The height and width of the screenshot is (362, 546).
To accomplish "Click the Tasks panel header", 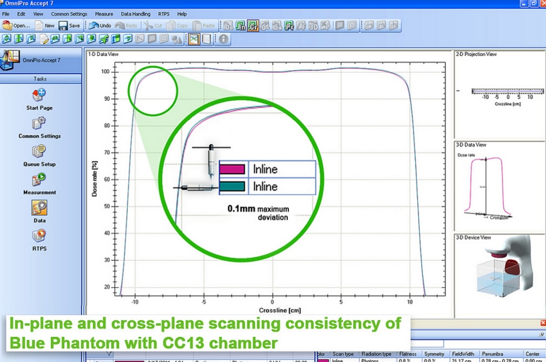I will (41, 79).
